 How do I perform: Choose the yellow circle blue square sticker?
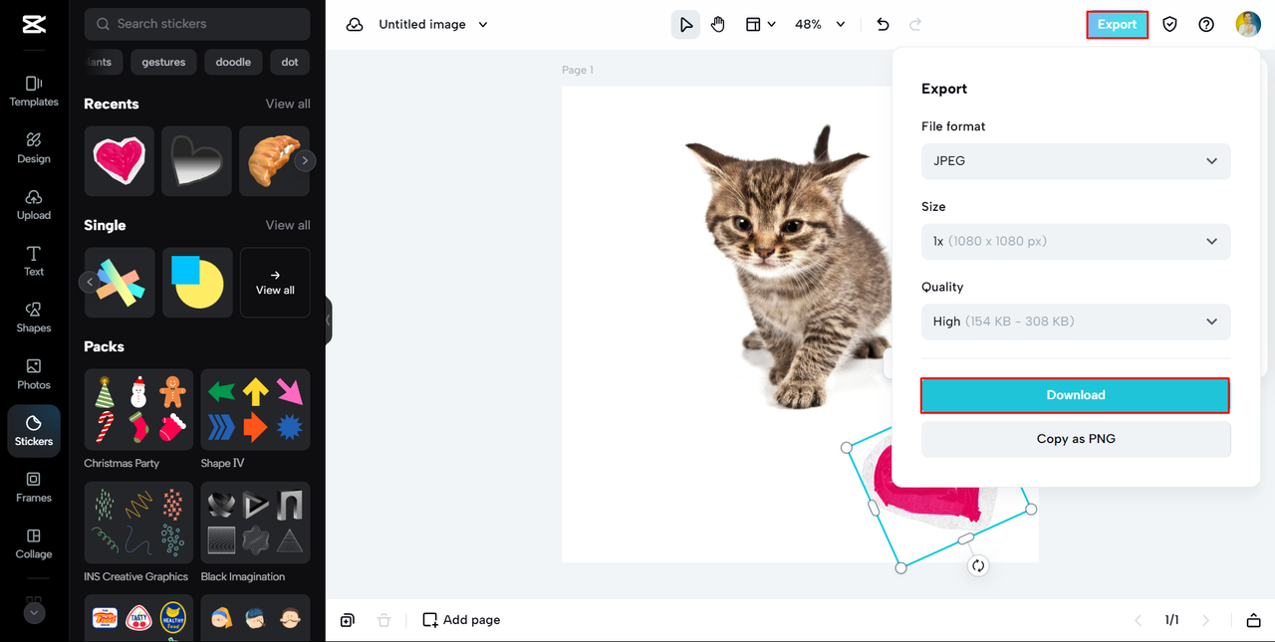197,283
